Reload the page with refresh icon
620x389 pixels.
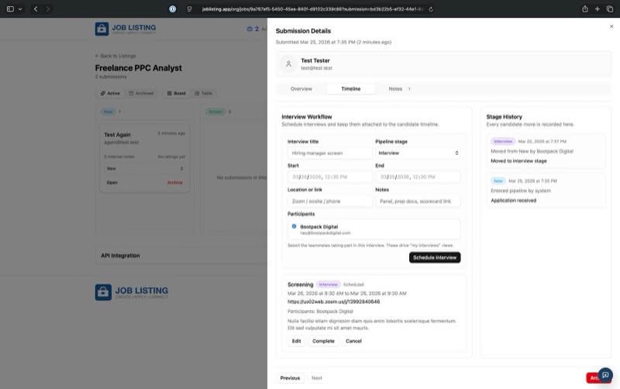coord(431,9)
